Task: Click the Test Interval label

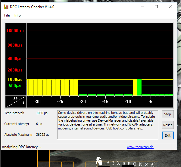Action: pos(14,113)
